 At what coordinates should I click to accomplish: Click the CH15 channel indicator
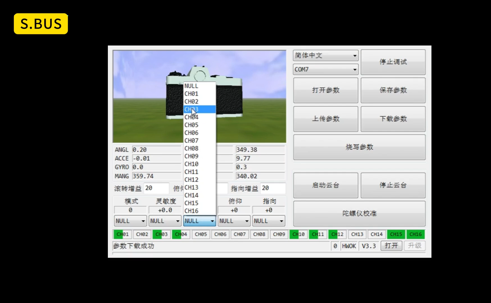point(396,234)
